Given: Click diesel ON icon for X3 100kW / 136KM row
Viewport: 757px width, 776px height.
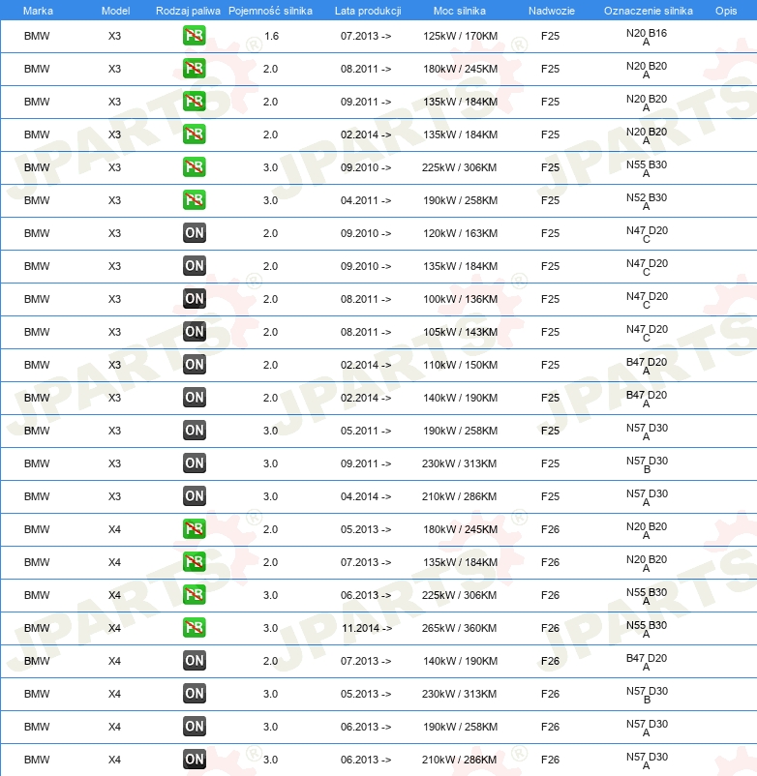Looking at the screenshot, I should pos(194,299).
